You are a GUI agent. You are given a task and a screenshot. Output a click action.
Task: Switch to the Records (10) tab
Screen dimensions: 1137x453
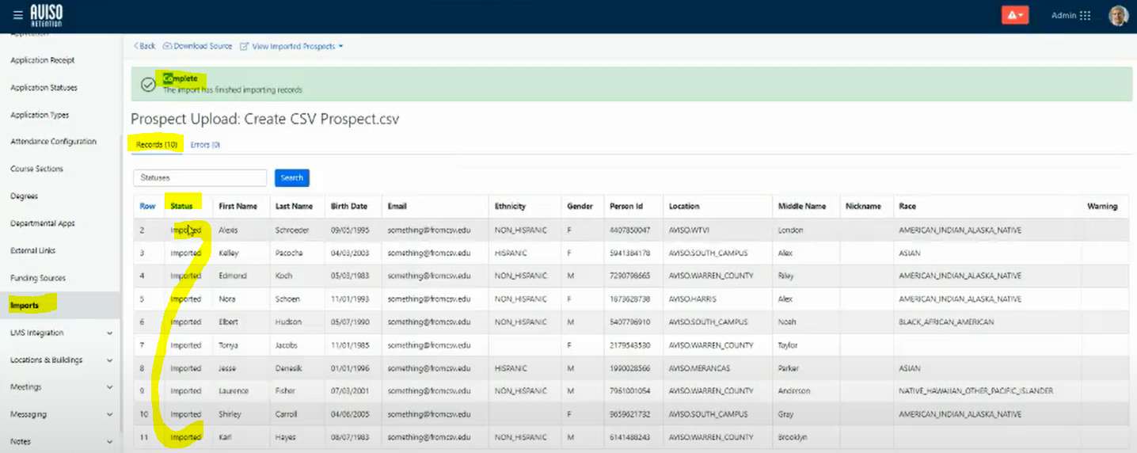(x=156, y=145)
